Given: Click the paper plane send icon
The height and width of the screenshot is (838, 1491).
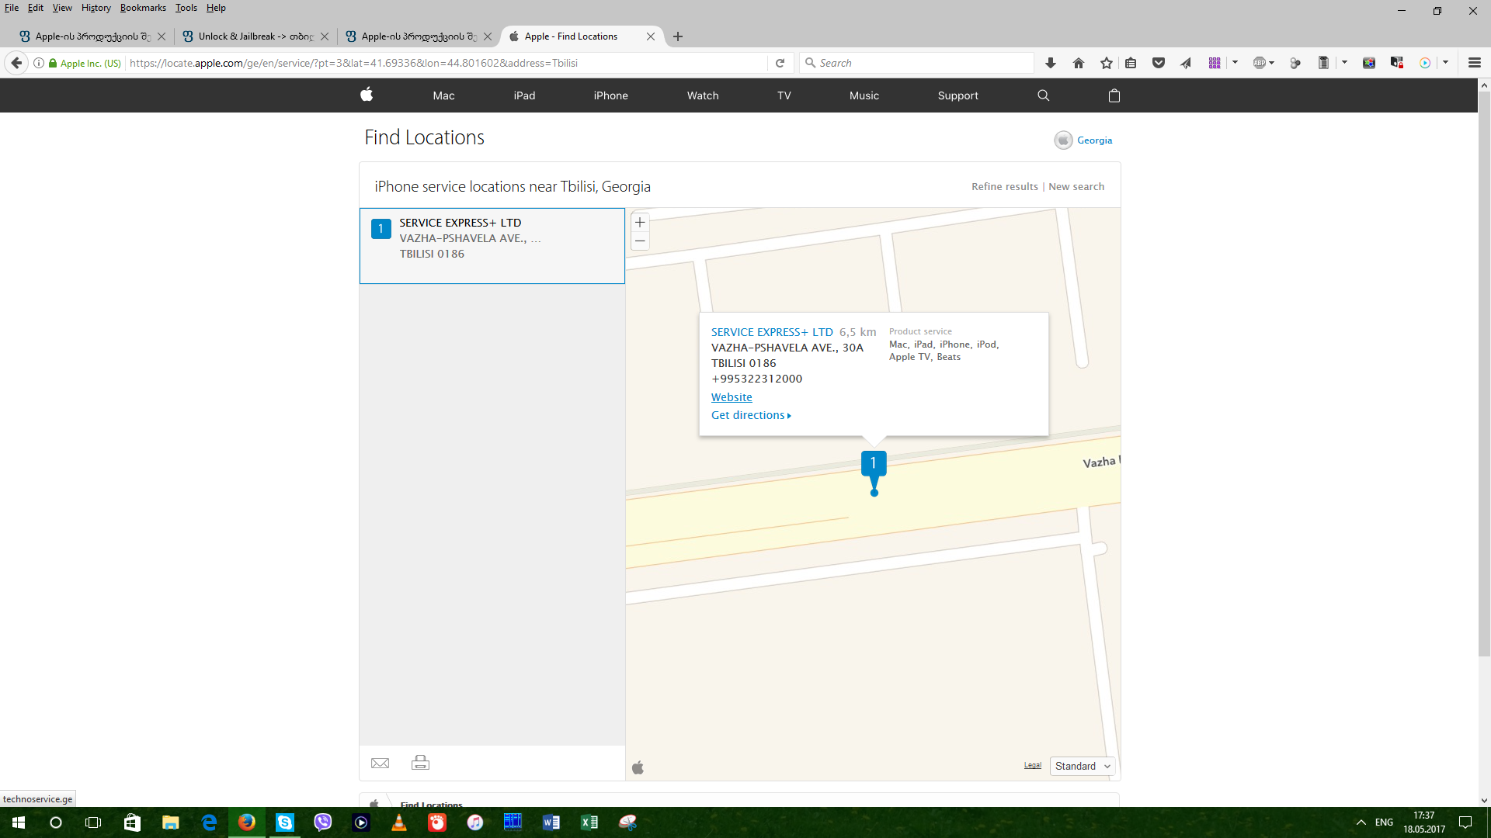Looking at the screenshot, I should 1186,63.
